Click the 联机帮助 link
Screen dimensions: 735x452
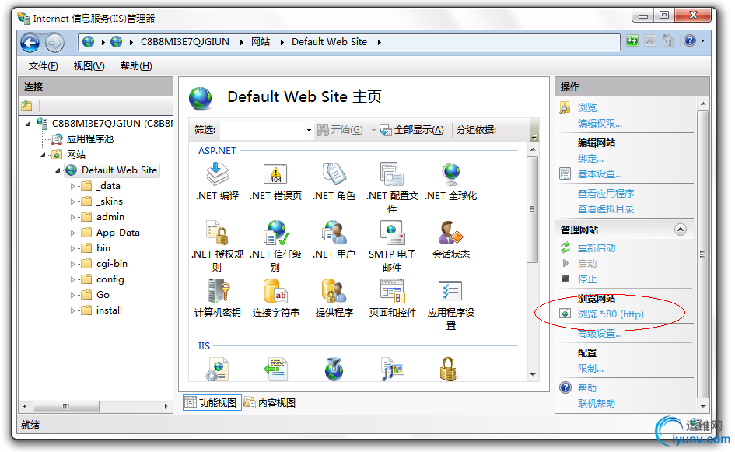click(597, 403)
